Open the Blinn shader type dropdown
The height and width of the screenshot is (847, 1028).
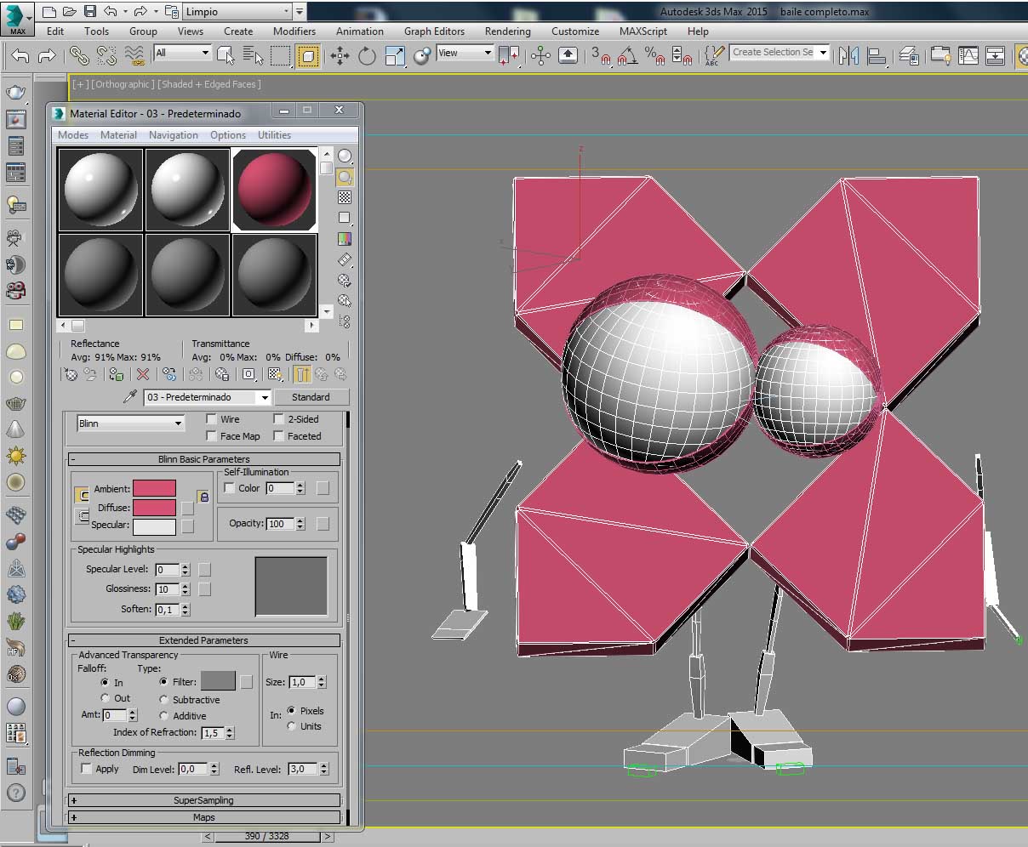coord(130,423)
